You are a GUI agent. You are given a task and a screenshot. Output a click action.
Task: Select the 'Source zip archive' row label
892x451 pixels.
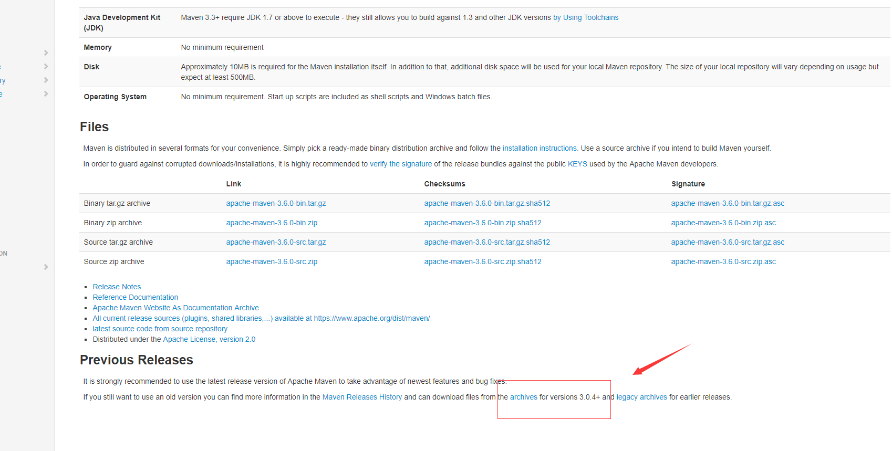114,261
